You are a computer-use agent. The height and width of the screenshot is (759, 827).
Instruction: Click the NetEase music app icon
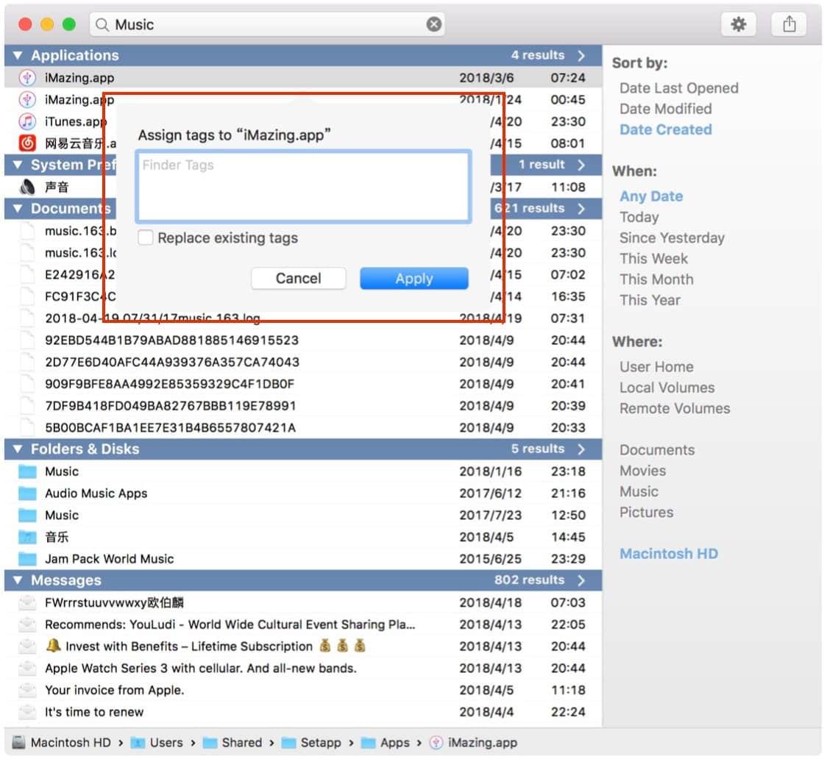click(27, 143)
